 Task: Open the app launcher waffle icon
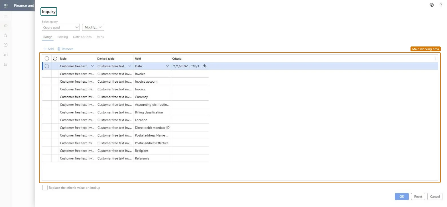(5, 5)
